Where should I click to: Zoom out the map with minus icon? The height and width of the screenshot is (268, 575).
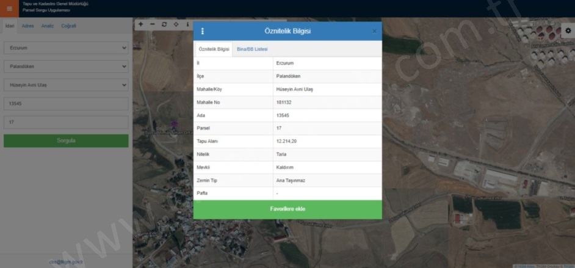pos(152,24)
